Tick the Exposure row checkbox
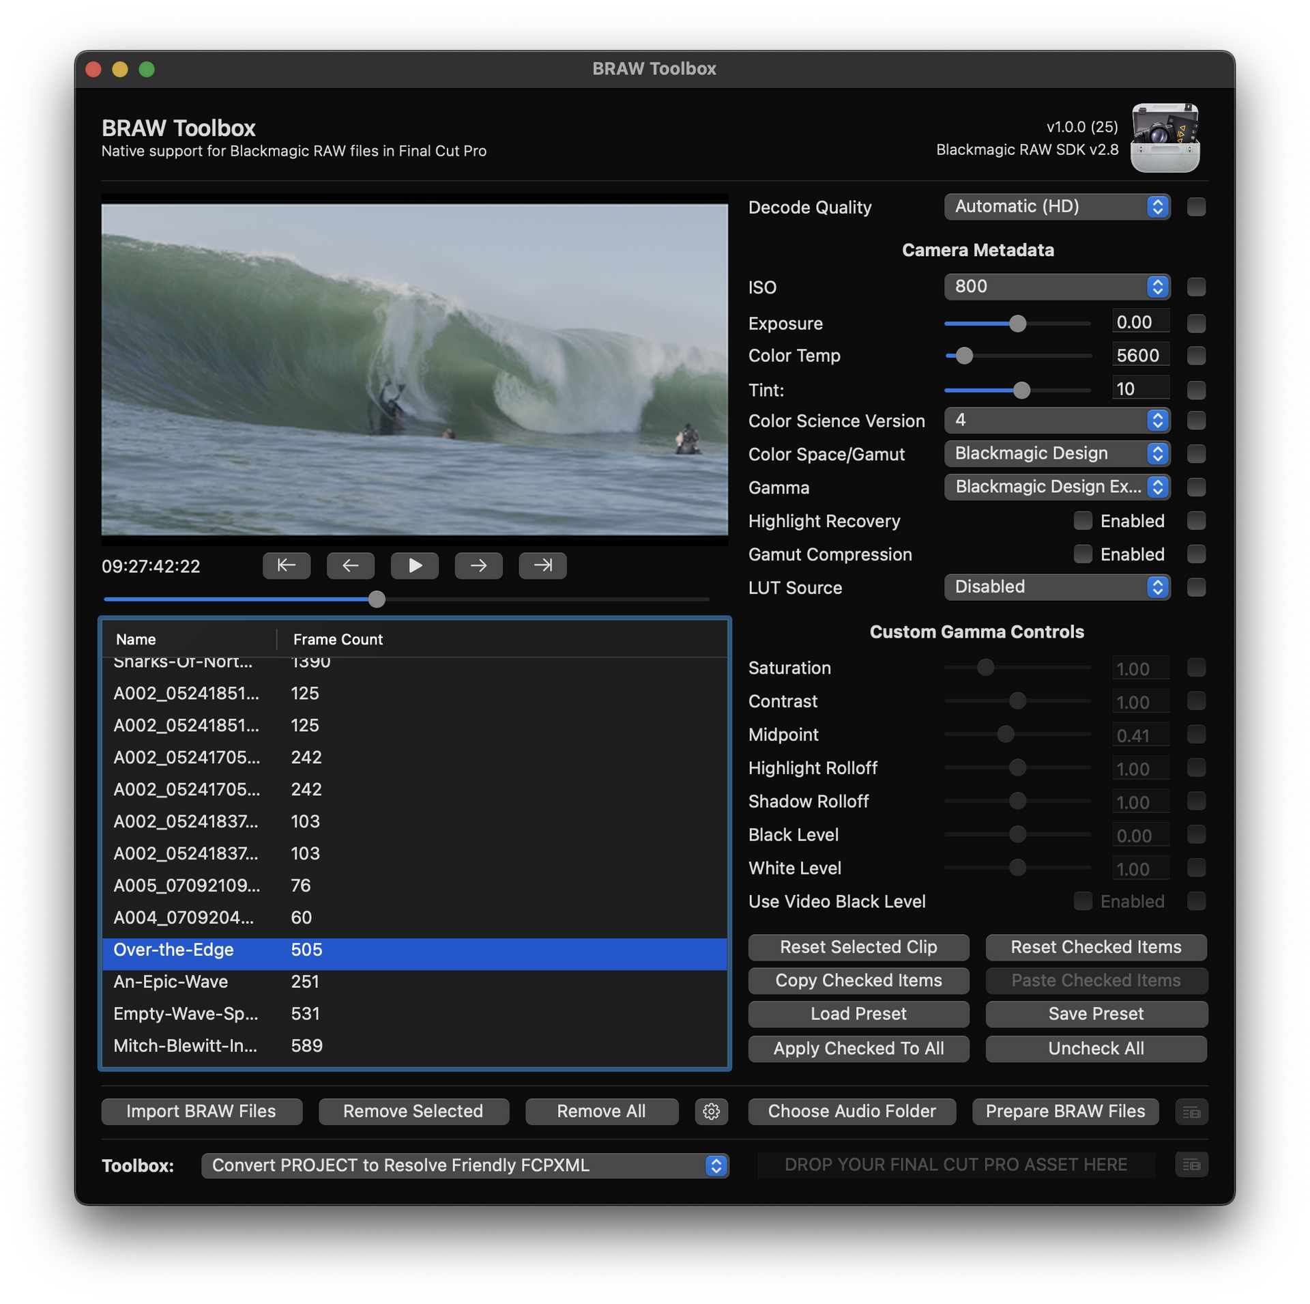The image size is (1310, 1304). pyautogui.click(x=1195, y=323)
